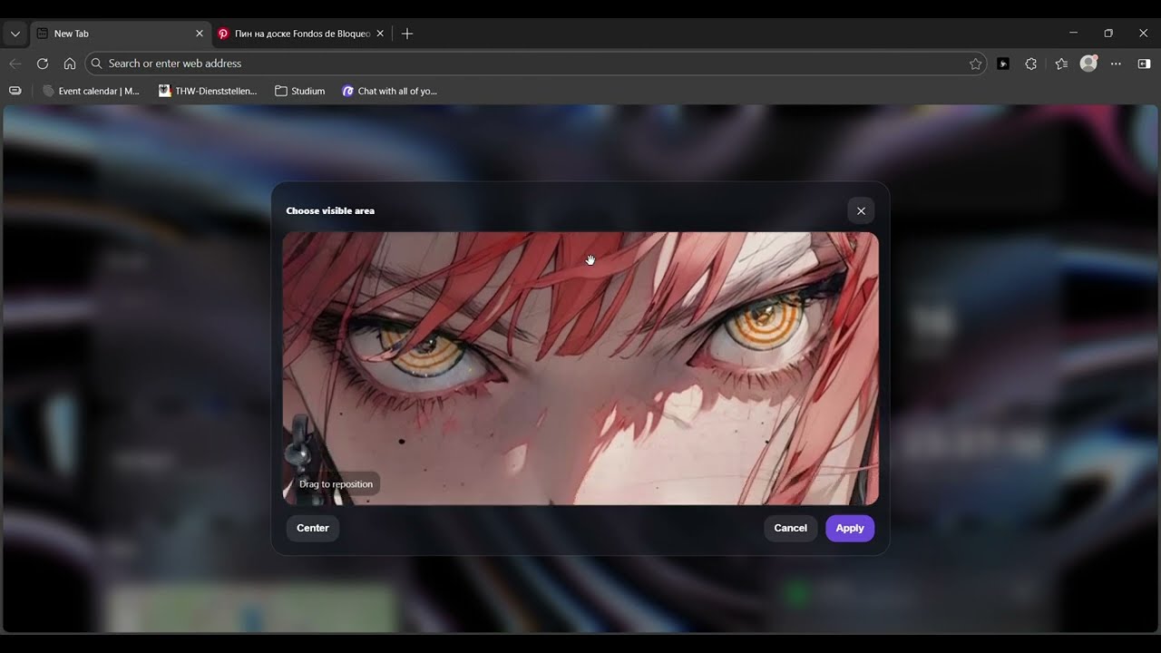Click the favorites bar leftmost icon
Screen dimensions: 1161x653
click(x=15, y=91)
